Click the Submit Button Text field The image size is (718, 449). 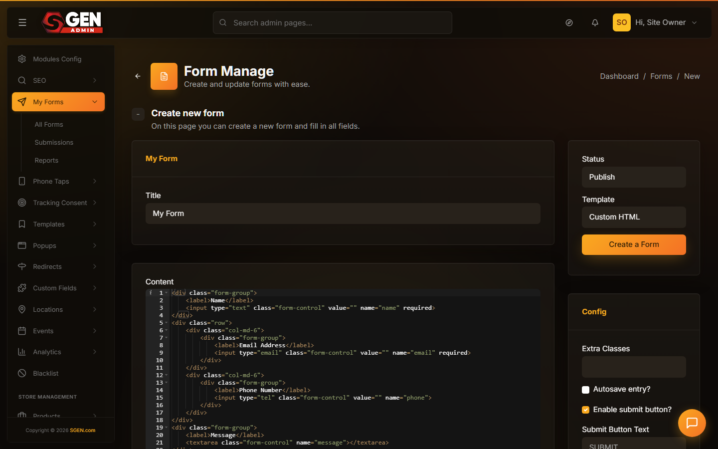(634, 444)
